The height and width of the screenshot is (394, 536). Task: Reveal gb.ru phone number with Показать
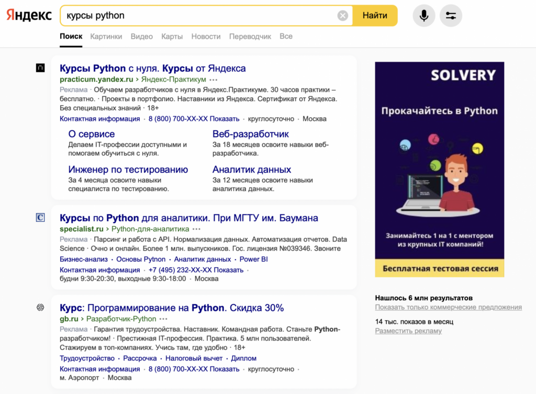224,368
